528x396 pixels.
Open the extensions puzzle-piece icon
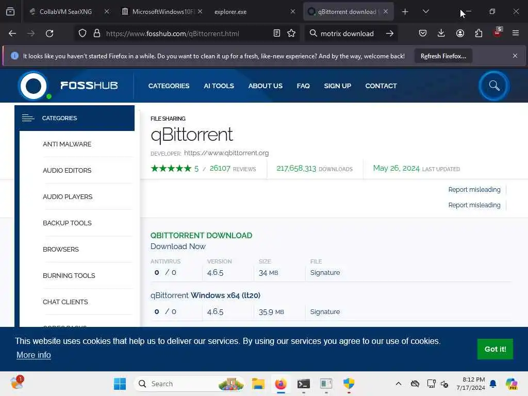pyautogui.click(x=478, y=34)
